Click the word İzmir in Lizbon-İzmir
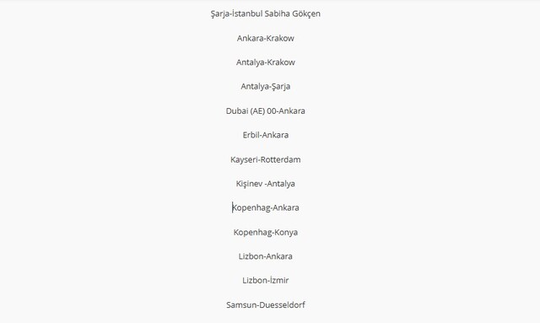 click(279, 280)
